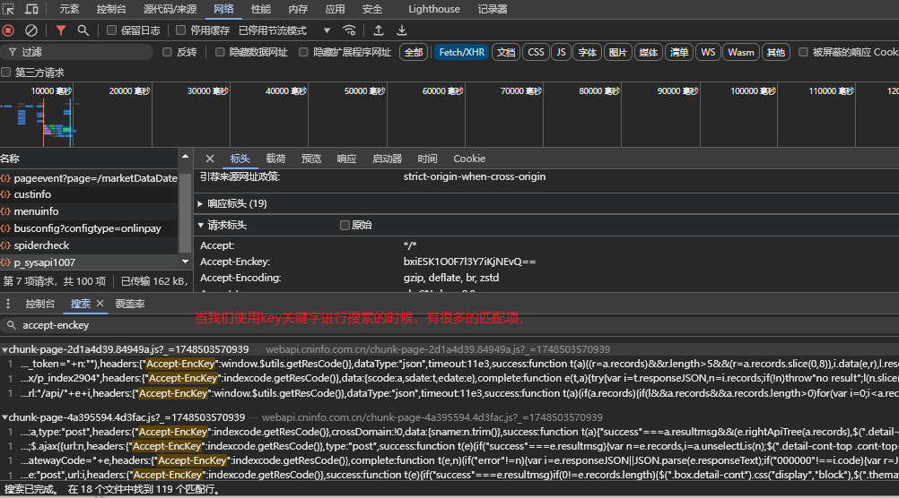Open network conditions wifi icon
The height and width of the screenshot is (498, 899).
coord(349,30)
